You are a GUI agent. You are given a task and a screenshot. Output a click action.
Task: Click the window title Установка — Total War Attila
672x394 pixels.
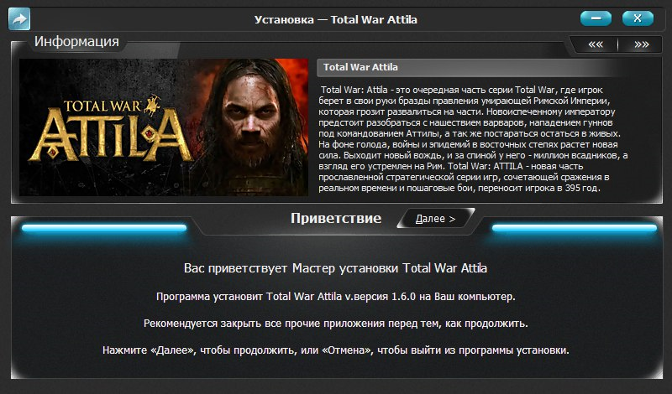coord(335,19)
